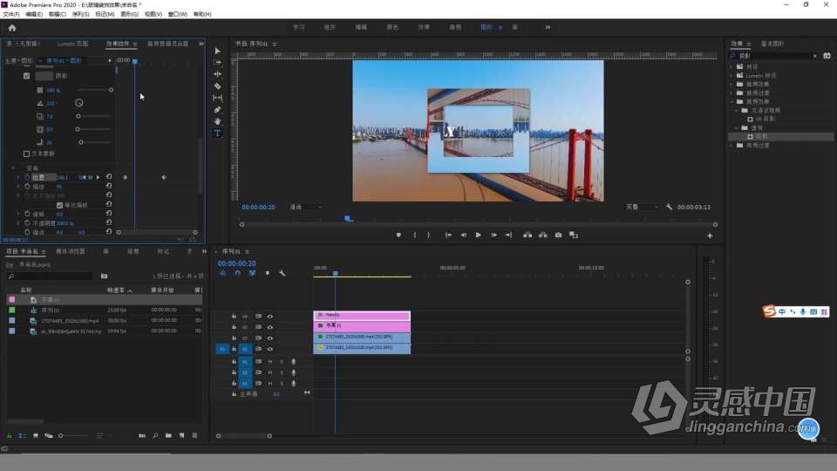
Task: Toggle the stopwatch for Position property
Action: pyautogui.click(x=27, y=177)
